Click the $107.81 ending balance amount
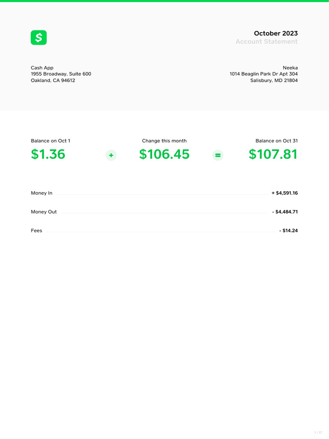 (273, 154)
